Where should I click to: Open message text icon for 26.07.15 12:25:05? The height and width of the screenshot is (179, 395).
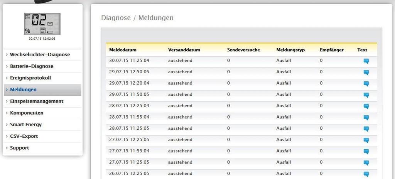point(366,174)
